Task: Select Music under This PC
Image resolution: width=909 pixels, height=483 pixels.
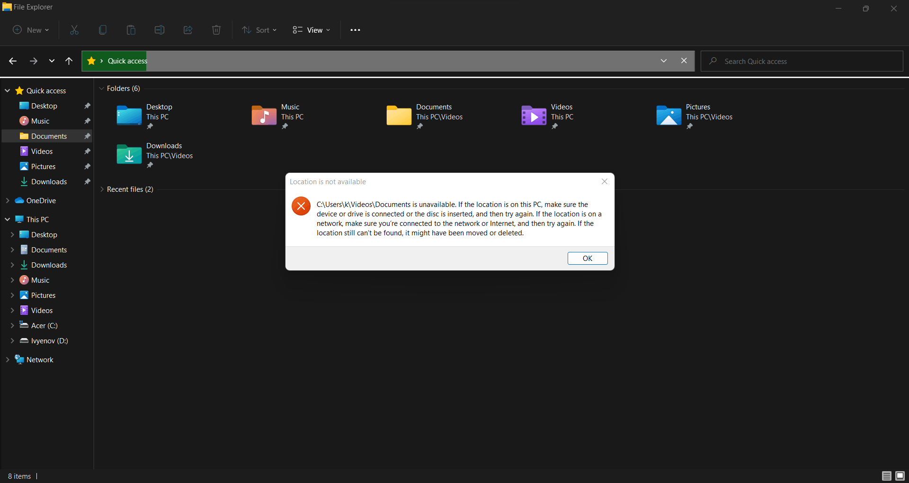Action: pos(40,280)
